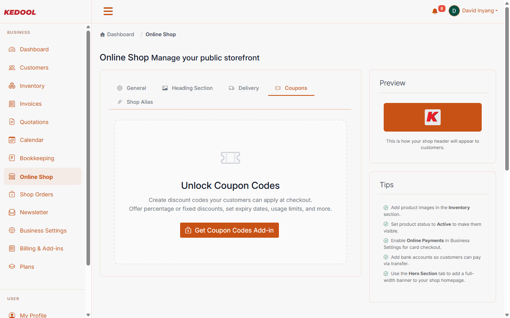Click the coupon ticket placeholder icon
The height and width of the screenshot is (318, 510).
coord(230,158)
